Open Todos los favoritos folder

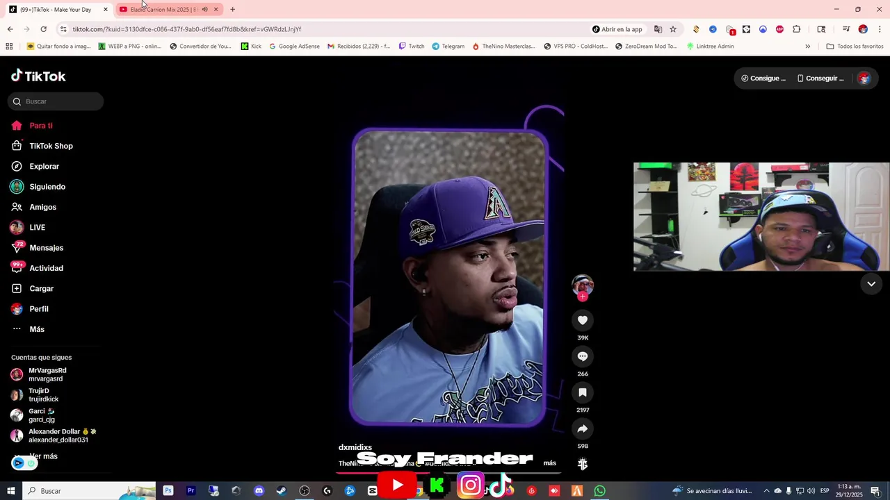coord(855,47)
